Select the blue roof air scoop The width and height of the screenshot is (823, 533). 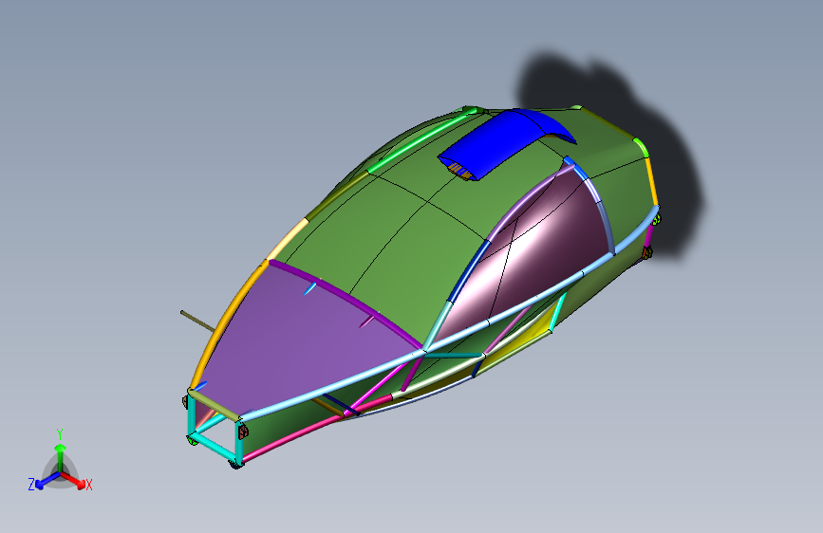pos(499,141)
